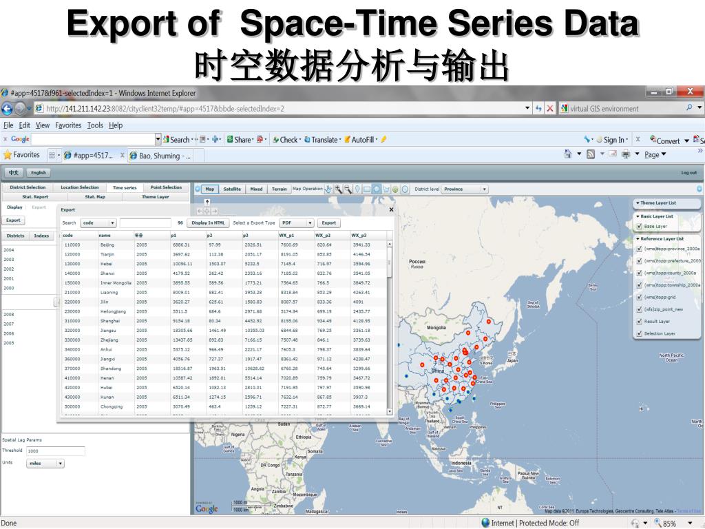The width and height of the screenshot is (705, 529).
Task: Click the Export dialog search text field
Action: (145, 223)
